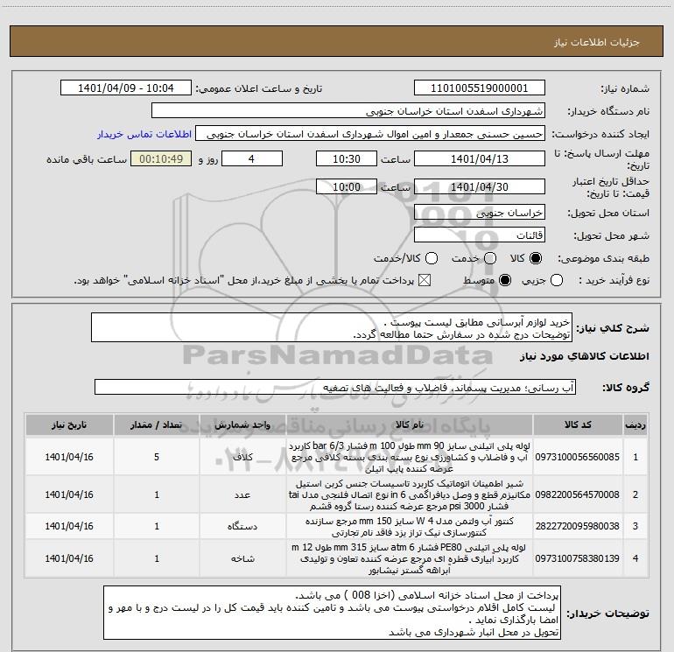Click the buyer notes text box
Screen dimensions: 674x652
pos(332,613)
